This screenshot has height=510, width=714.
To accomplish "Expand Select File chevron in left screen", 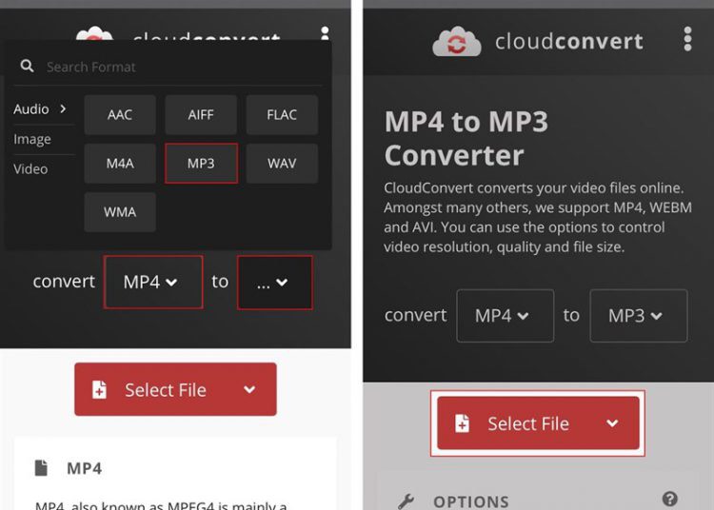I will 249,389.
